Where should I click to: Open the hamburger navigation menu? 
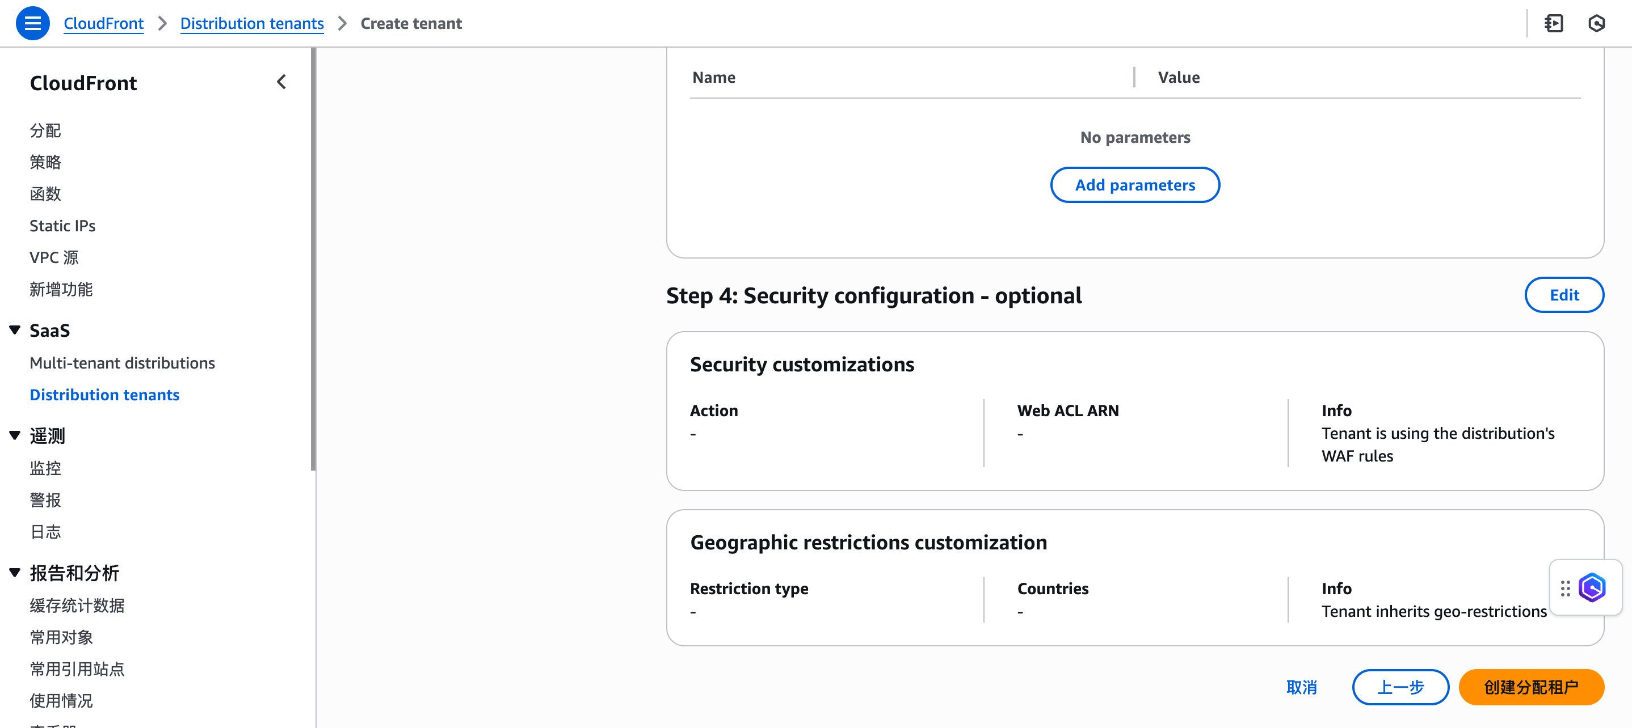click(x=32, y=23)
